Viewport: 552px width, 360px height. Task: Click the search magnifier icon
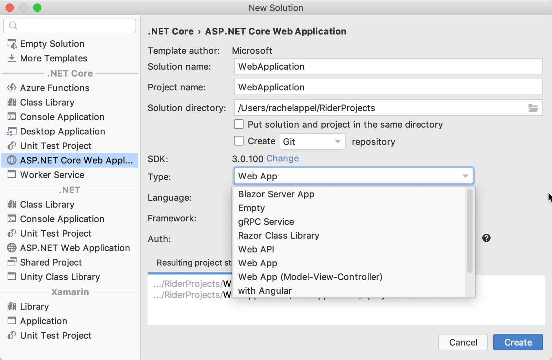tap(13, 26)
